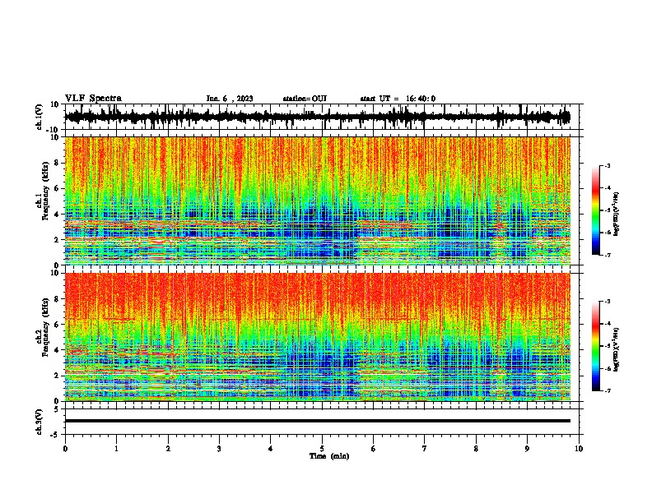
Task: Click the ch.1 spectrogram color scale bar
Action: 595,210
